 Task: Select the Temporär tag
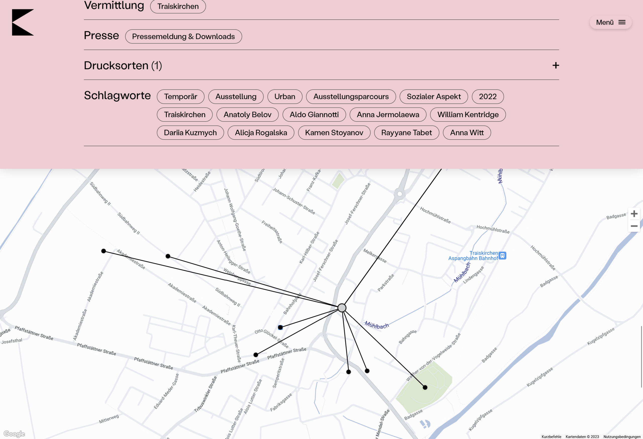(180, 97)
